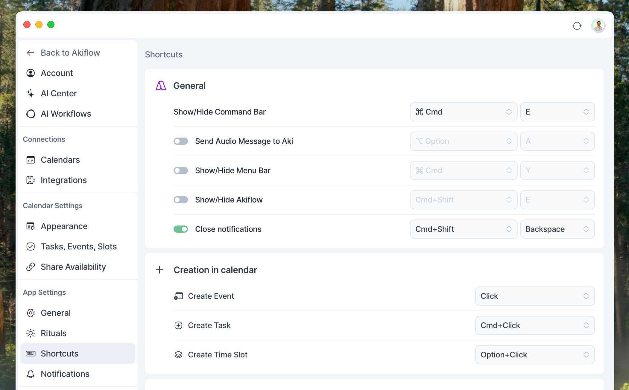This screenshot has width=629, height=390.
Task: Disable the Close notifications toggle
Action: 181,229
